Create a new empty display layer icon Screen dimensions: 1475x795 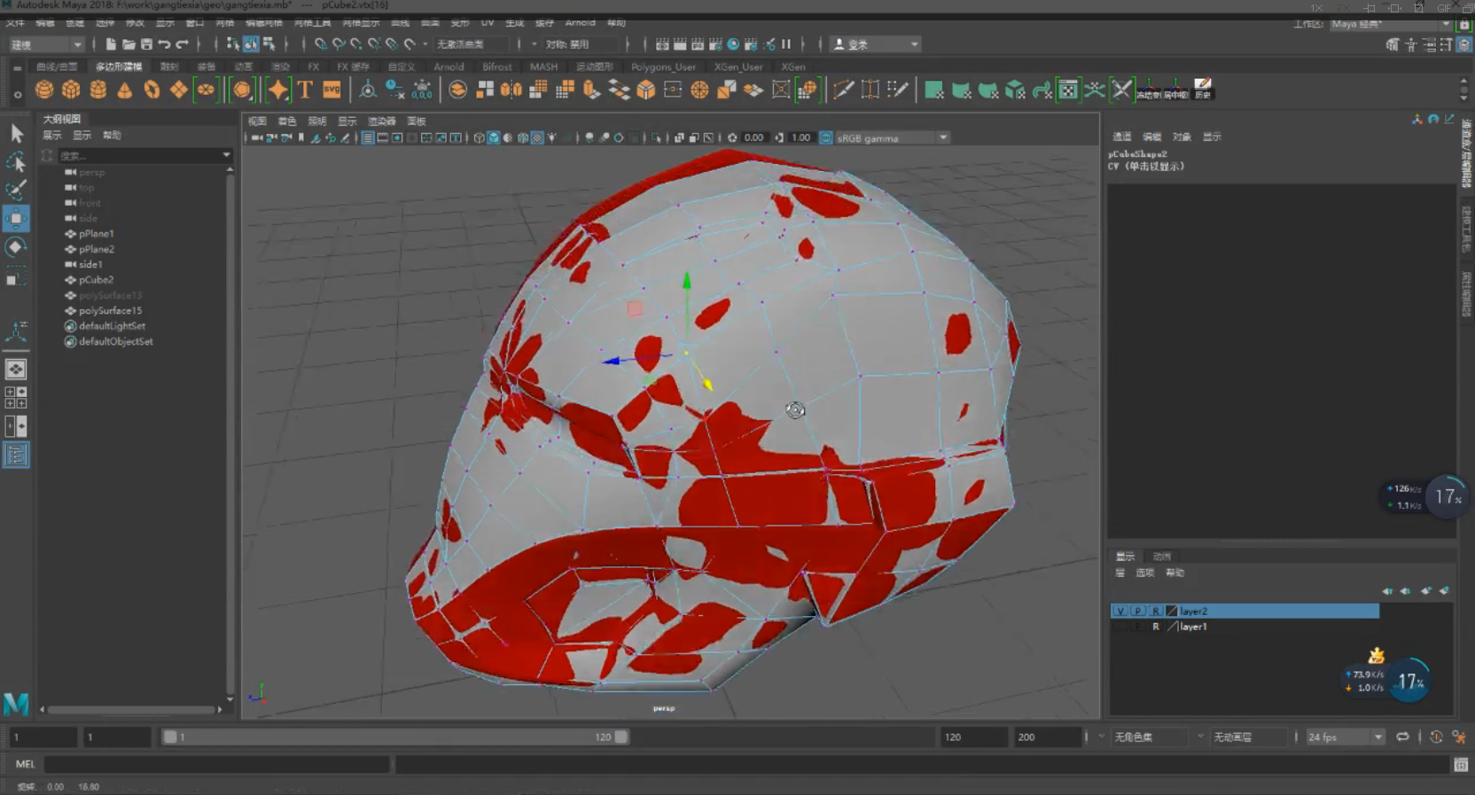point(1425,591)
